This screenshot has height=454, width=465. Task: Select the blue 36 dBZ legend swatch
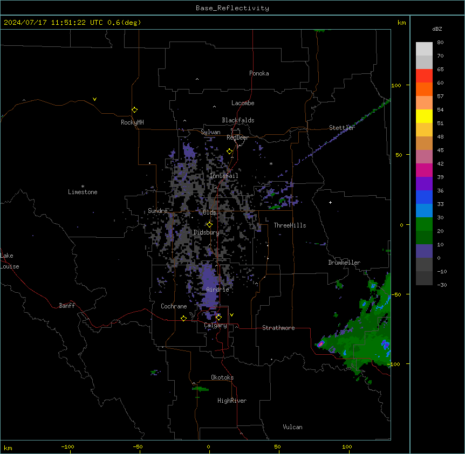(424, 197)
